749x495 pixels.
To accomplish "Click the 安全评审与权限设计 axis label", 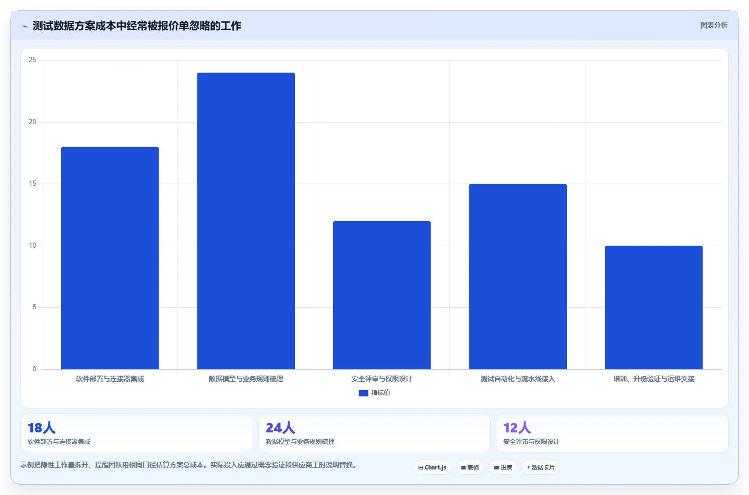I will (x=382, y=379).
